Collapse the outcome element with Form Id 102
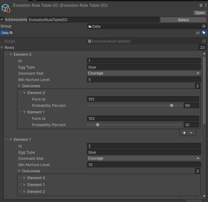The width and height of the screenshot is (208, 202). (x=25, y=112)
